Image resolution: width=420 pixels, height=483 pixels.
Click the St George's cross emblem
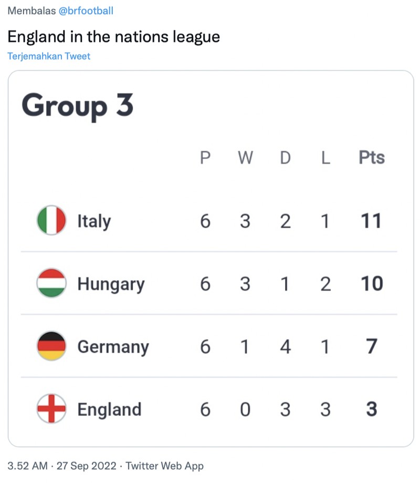tap(51, 409)
